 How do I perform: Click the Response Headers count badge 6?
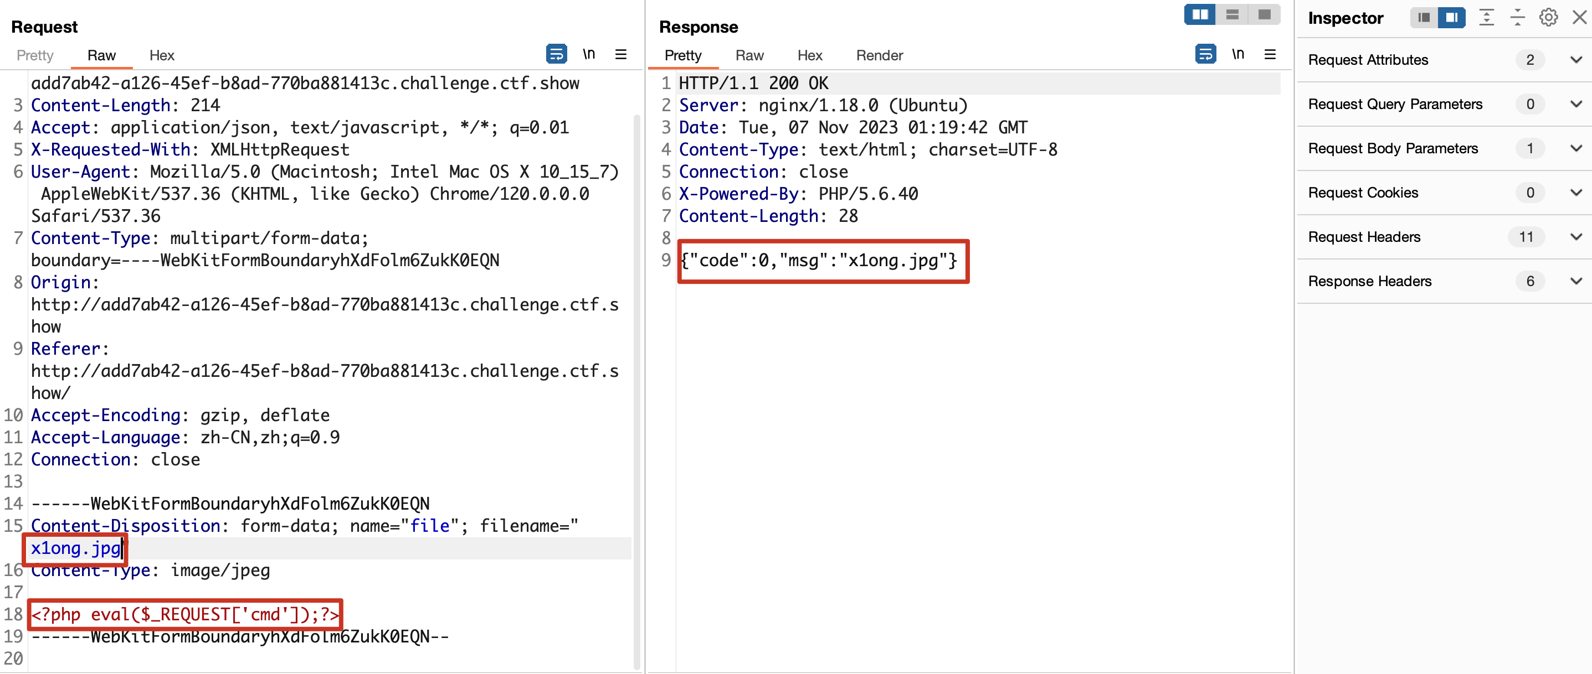coord(1529,281)
